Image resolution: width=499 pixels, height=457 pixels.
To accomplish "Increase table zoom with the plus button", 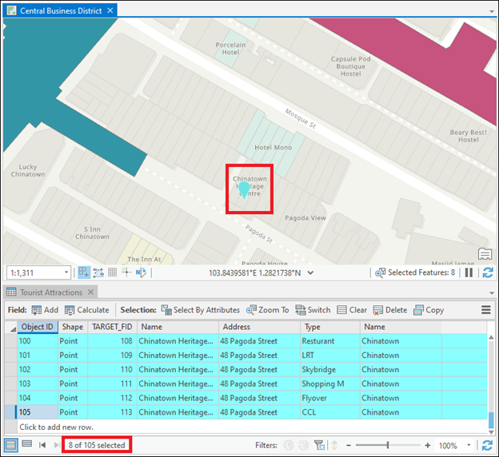I will click(428, 445).
